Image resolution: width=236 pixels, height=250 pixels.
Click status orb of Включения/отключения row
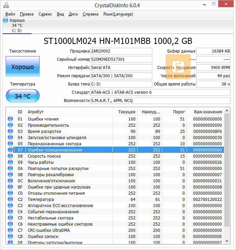(x=10, y=181)
